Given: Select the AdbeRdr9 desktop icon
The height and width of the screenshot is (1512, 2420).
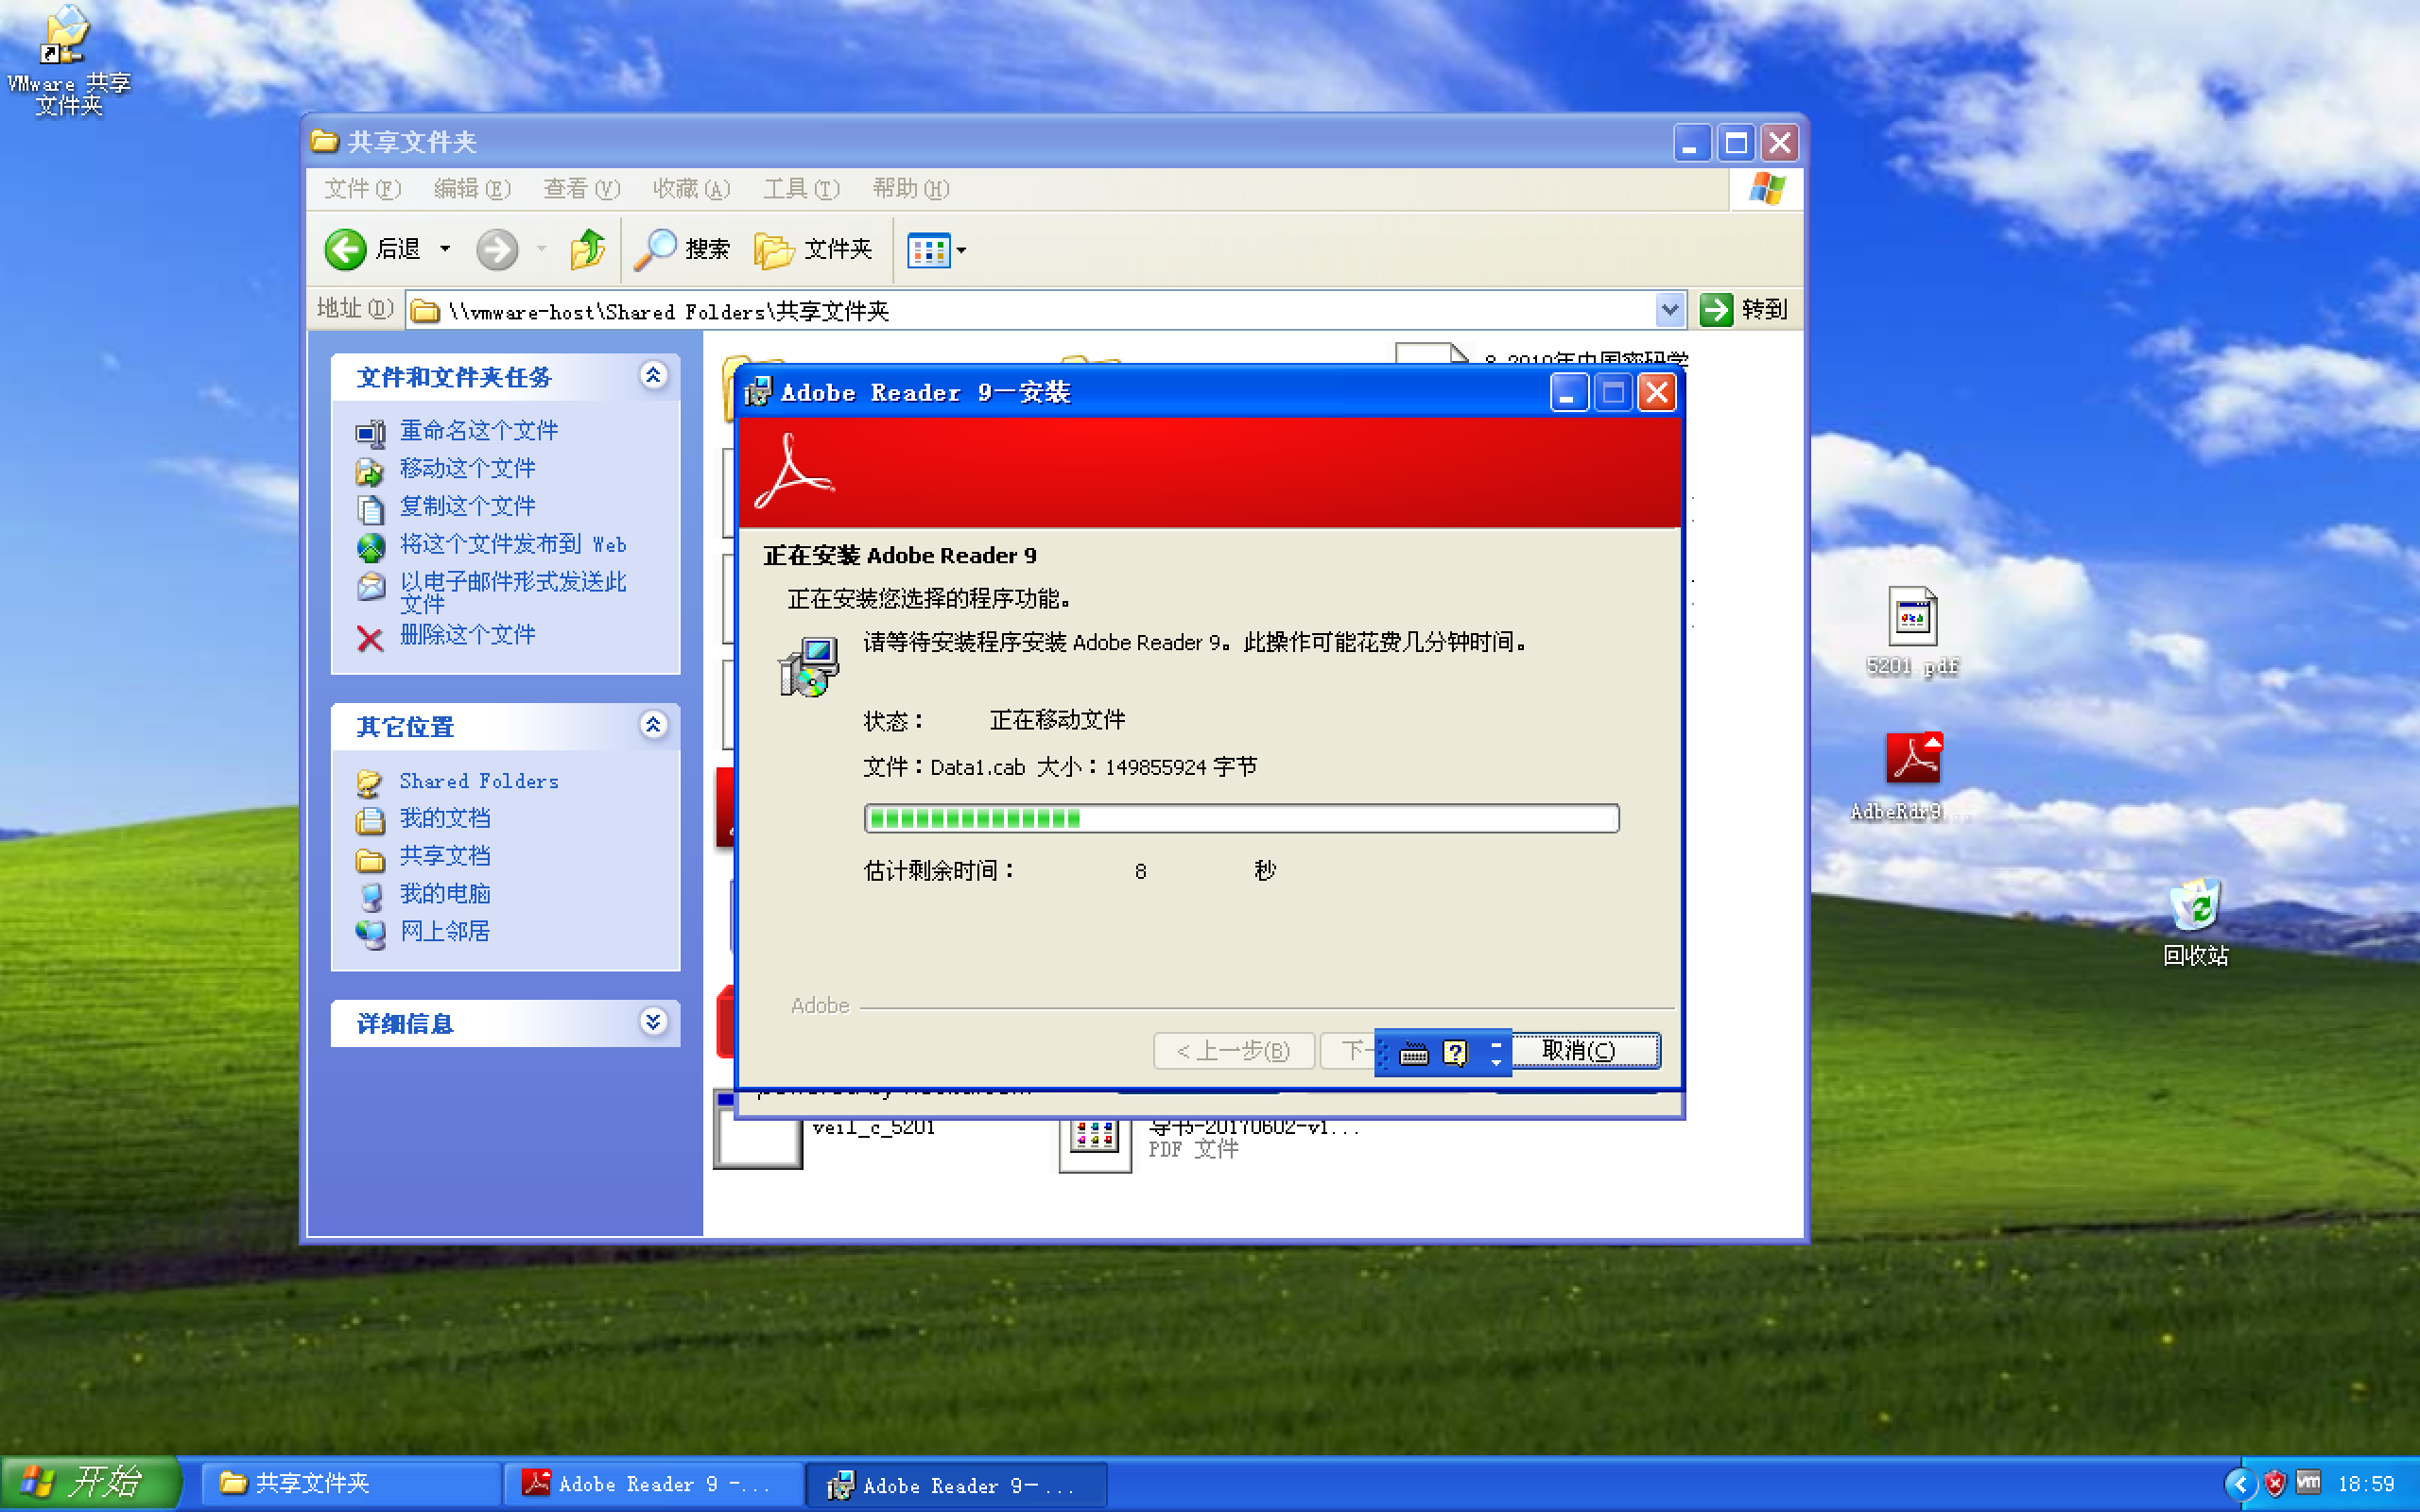Looking at the screenshot, I should (1910, 777).
